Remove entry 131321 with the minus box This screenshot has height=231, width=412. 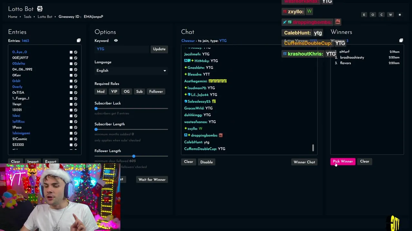coord(71,110)
